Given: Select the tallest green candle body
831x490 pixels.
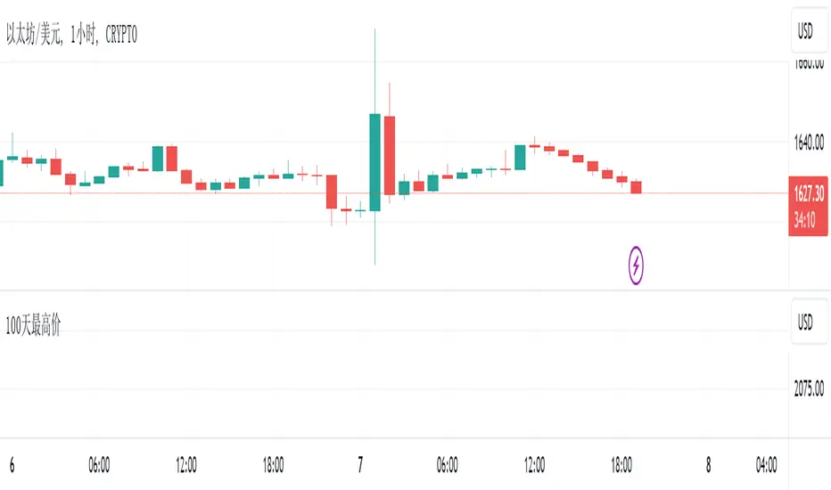Looking at the screenshot, I should click(x=375, y=162).
